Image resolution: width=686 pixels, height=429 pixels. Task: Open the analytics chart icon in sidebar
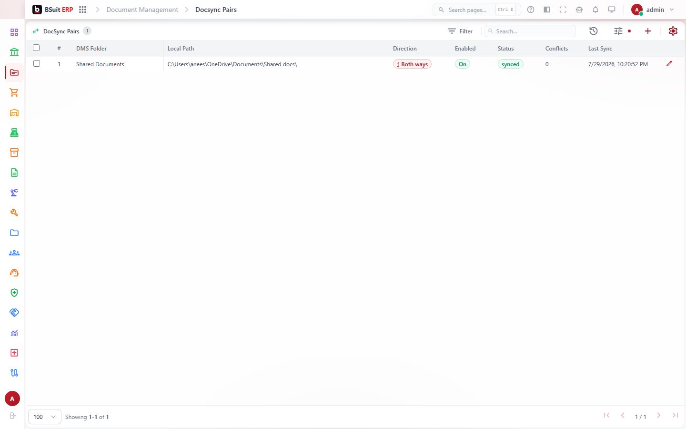tap(14, 333)
